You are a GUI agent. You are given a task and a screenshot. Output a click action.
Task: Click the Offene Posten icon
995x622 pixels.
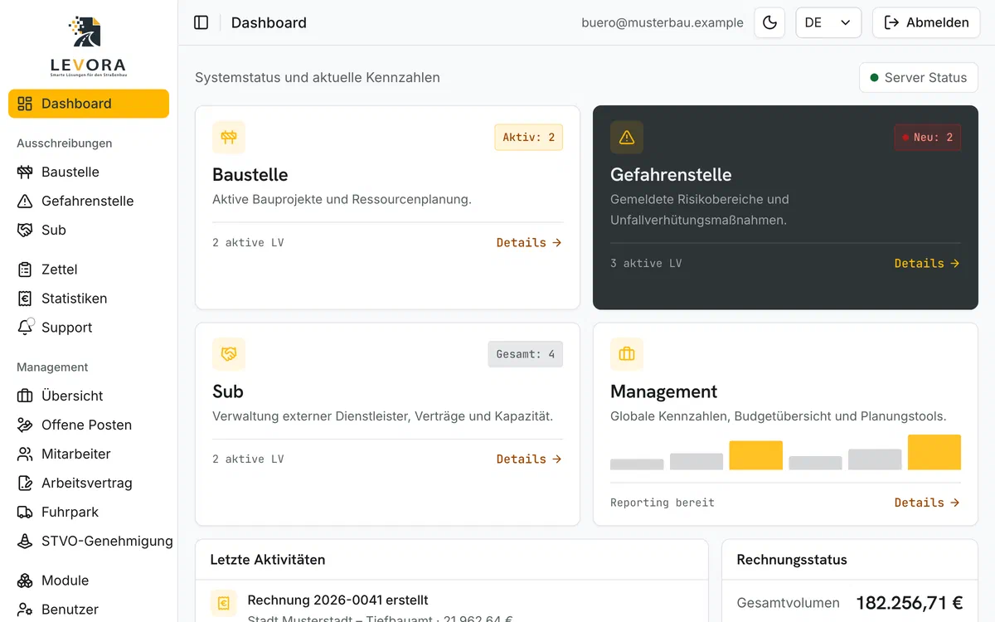tap(25, 425)
